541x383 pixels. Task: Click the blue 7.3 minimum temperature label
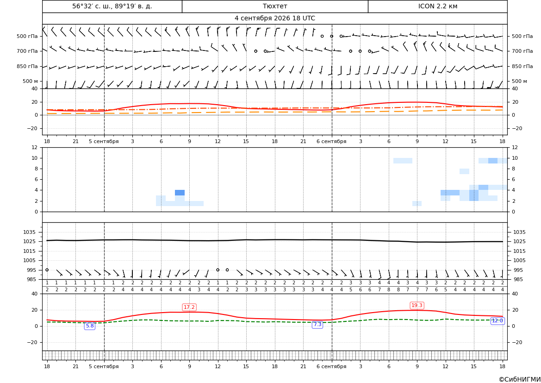click(317, 324)
